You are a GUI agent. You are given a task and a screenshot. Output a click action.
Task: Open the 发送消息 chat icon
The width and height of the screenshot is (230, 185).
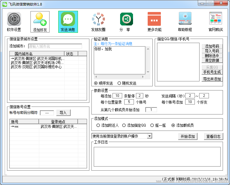coord(68,19)
